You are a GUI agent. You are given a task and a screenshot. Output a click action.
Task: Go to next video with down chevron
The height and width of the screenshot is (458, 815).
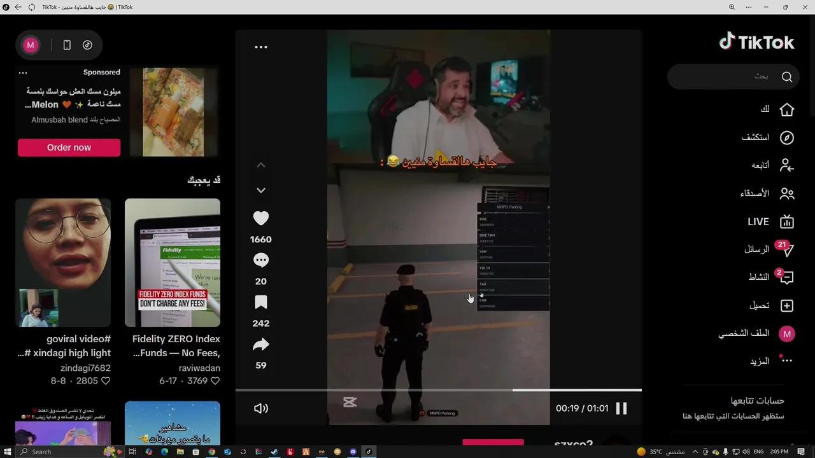tap(261, 190)
